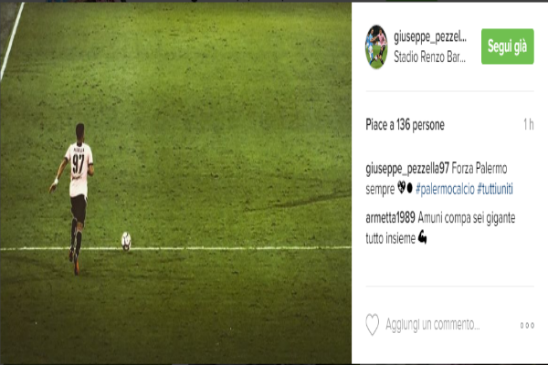Click the 'Forza Palermo sempre' caption text
Screen dimensions: 548x365
[437, 179]
